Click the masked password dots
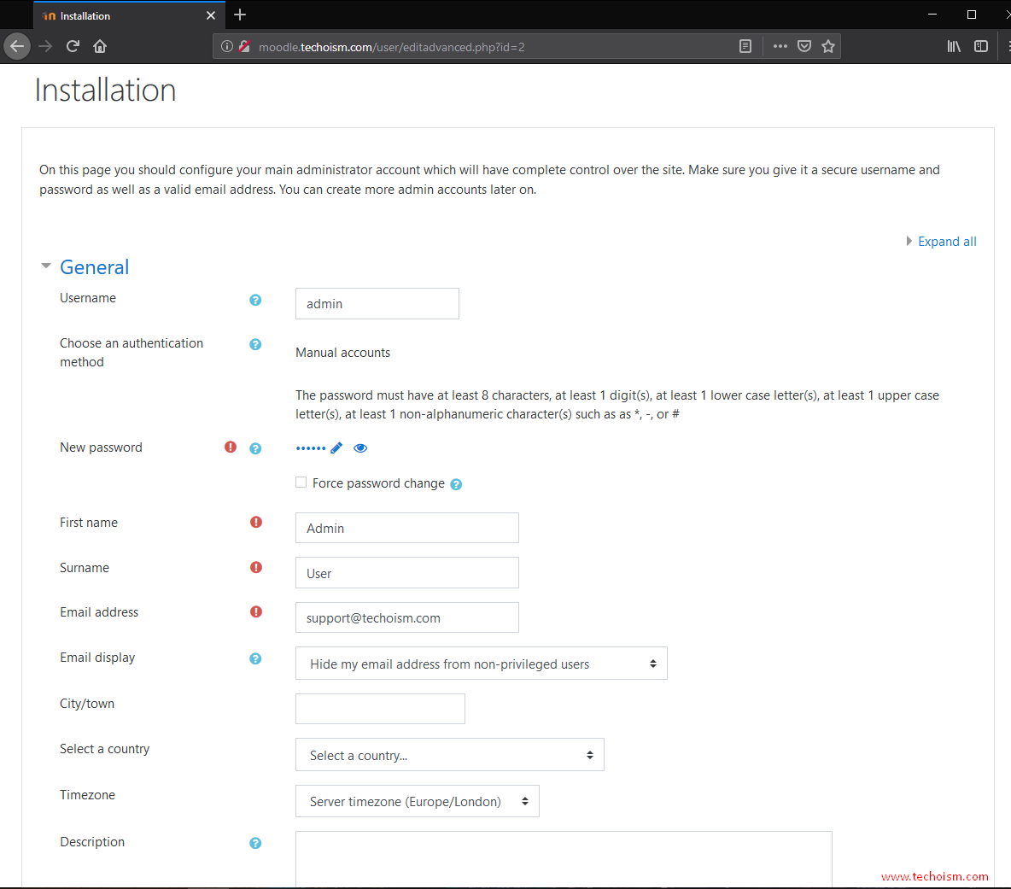 coord(311,448)
